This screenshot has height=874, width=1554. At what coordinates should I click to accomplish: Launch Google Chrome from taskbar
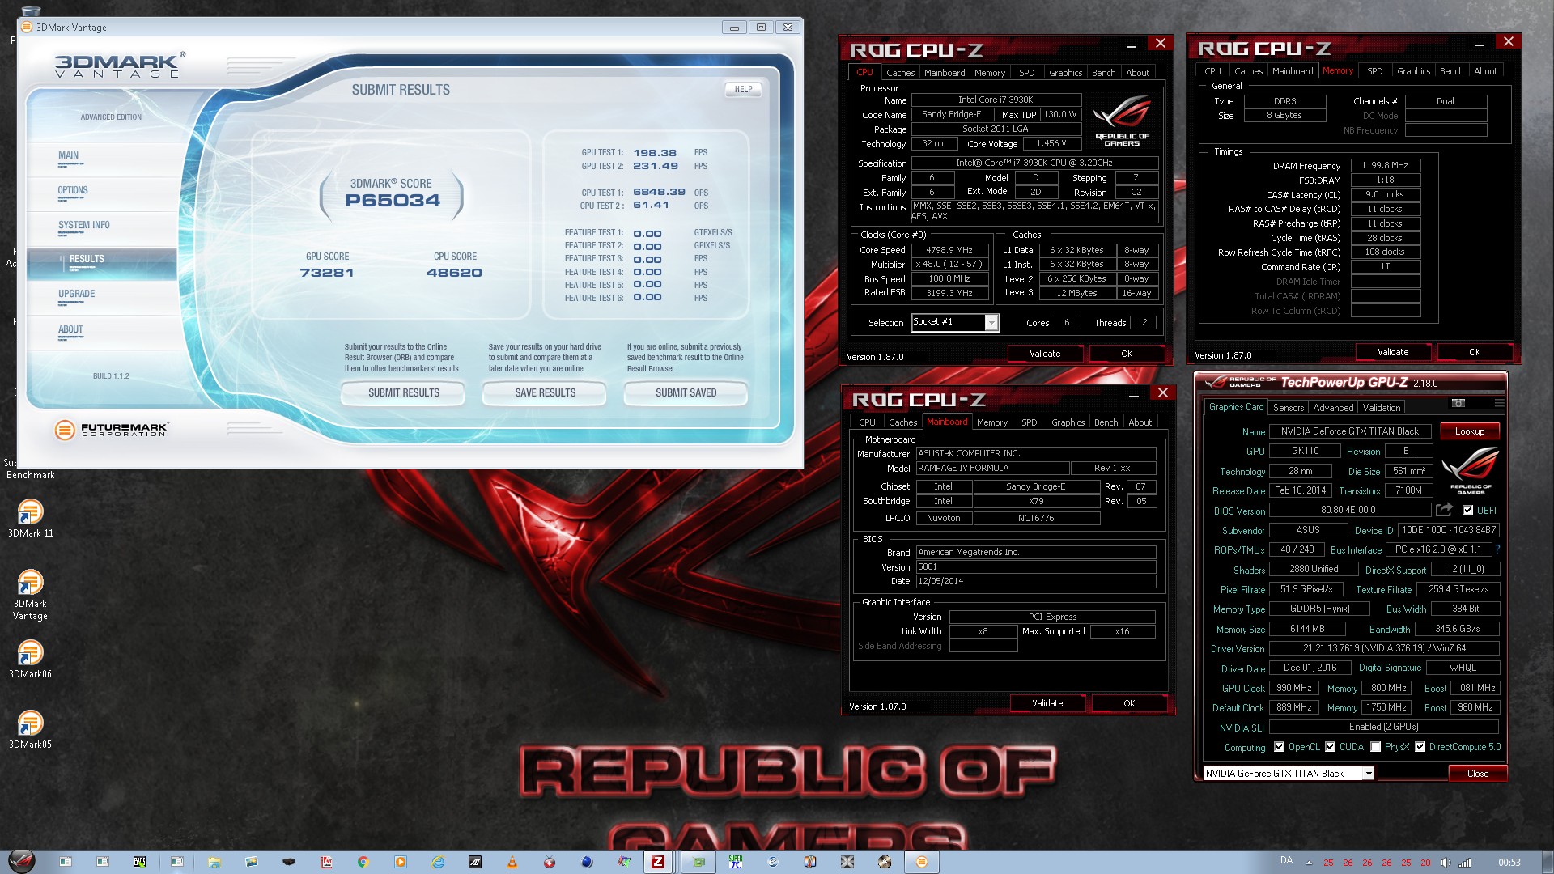pyautogui.click(x=363, y=862)
